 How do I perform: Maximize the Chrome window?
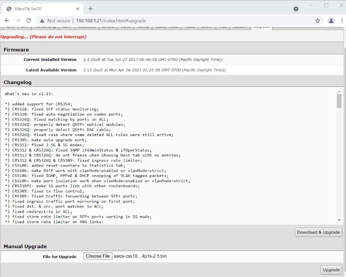(326, 5)
